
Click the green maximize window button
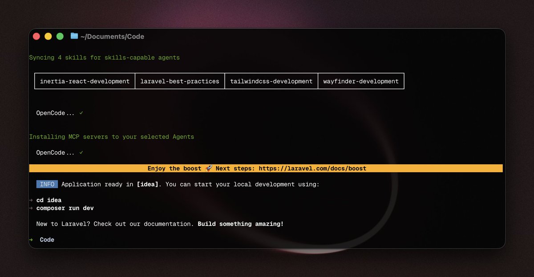pyautogui.click(x=60, y=36)
